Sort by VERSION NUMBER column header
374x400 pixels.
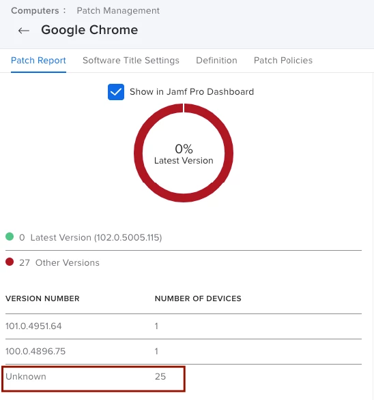[42, 298]
